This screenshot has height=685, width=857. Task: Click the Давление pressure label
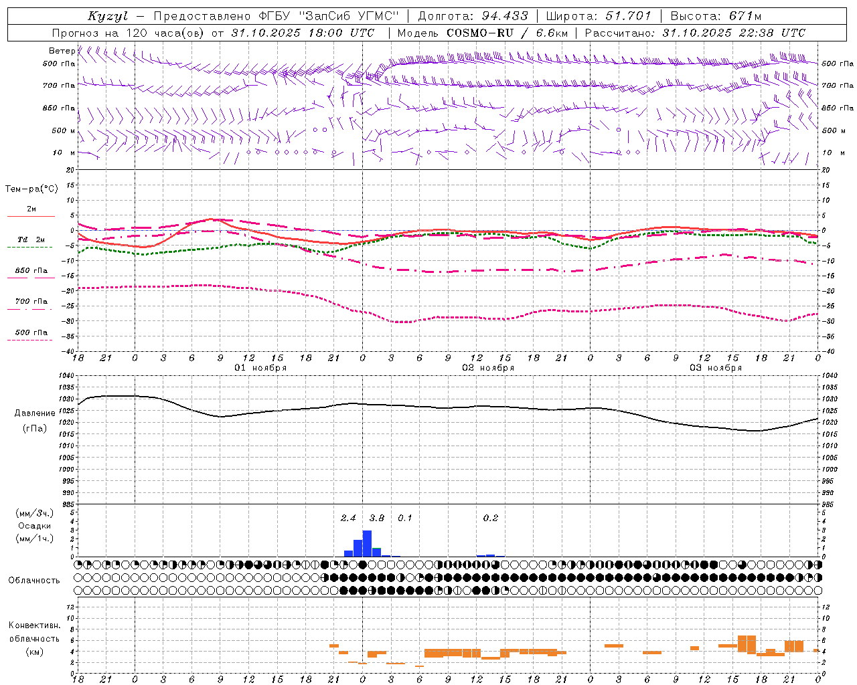(35, 413)
